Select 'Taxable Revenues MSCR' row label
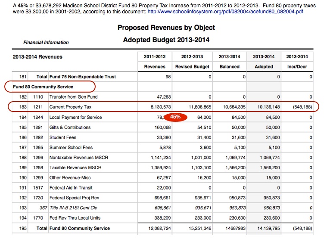330x242 pixels. [x=75, y=168]
